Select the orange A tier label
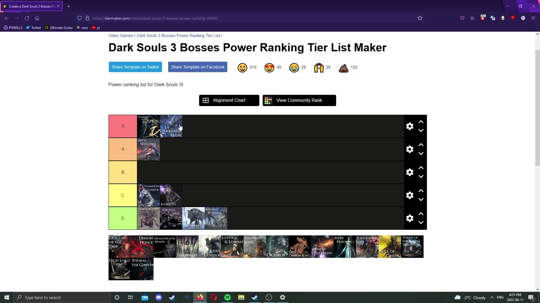The height and width of the screenshot is (303, 540). pos(123,149)
